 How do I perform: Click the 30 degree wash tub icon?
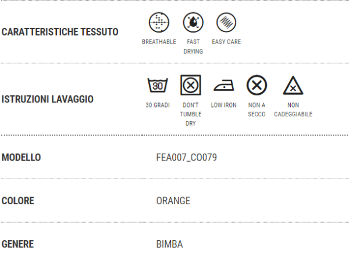click(158, 85)
